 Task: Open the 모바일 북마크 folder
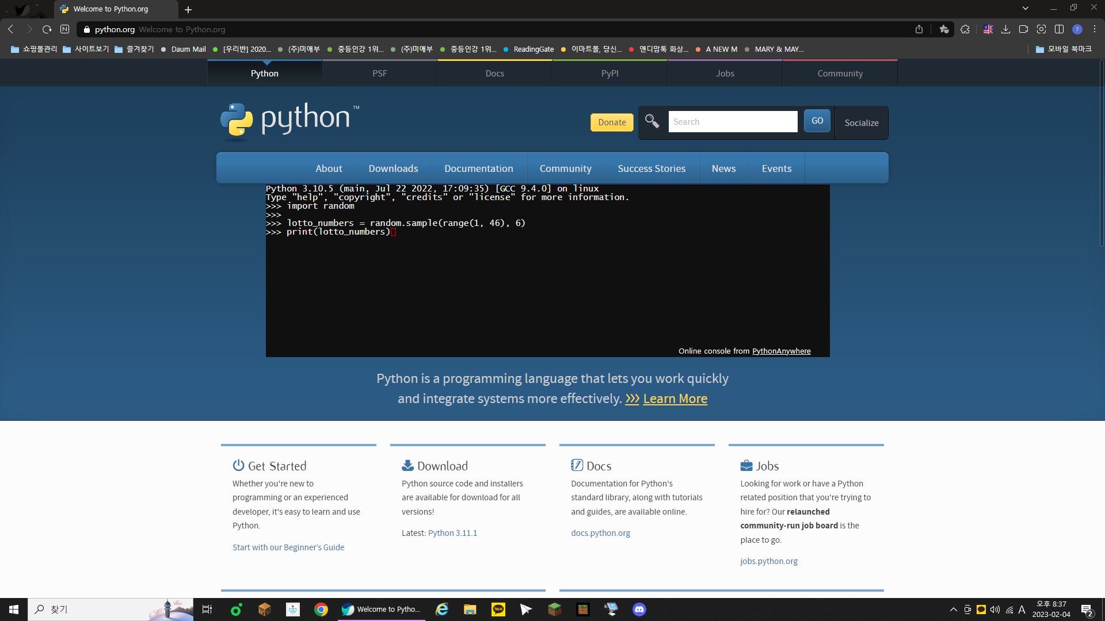(x=1064, y=49)
